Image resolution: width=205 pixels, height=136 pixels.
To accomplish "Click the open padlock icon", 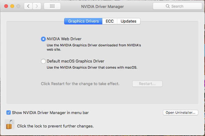I will click(10, 124).
